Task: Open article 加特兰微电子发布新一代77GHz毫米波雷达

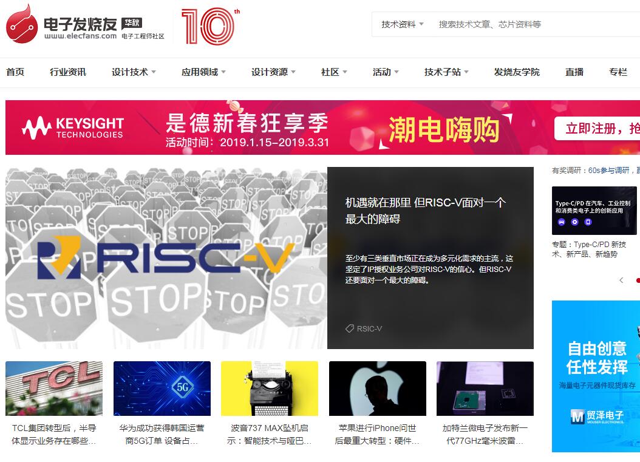Action: 485,434
